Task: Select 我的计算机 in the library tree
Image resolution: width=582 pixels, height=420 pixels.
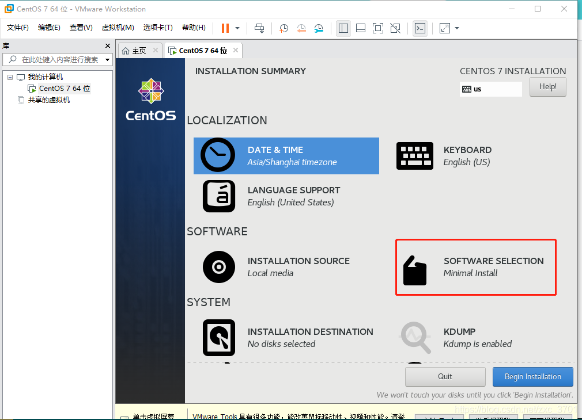Action: (x=46, y=77)
